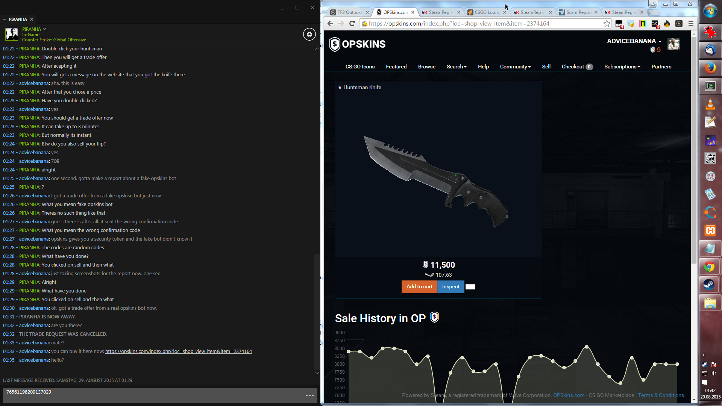Click the blue Inspect button

(450, 287)
